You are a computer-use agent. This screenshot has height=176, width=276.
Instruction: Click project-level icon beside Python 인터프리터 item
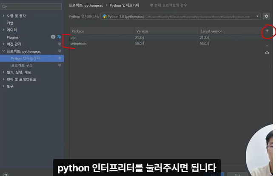(x=60, y=58)
